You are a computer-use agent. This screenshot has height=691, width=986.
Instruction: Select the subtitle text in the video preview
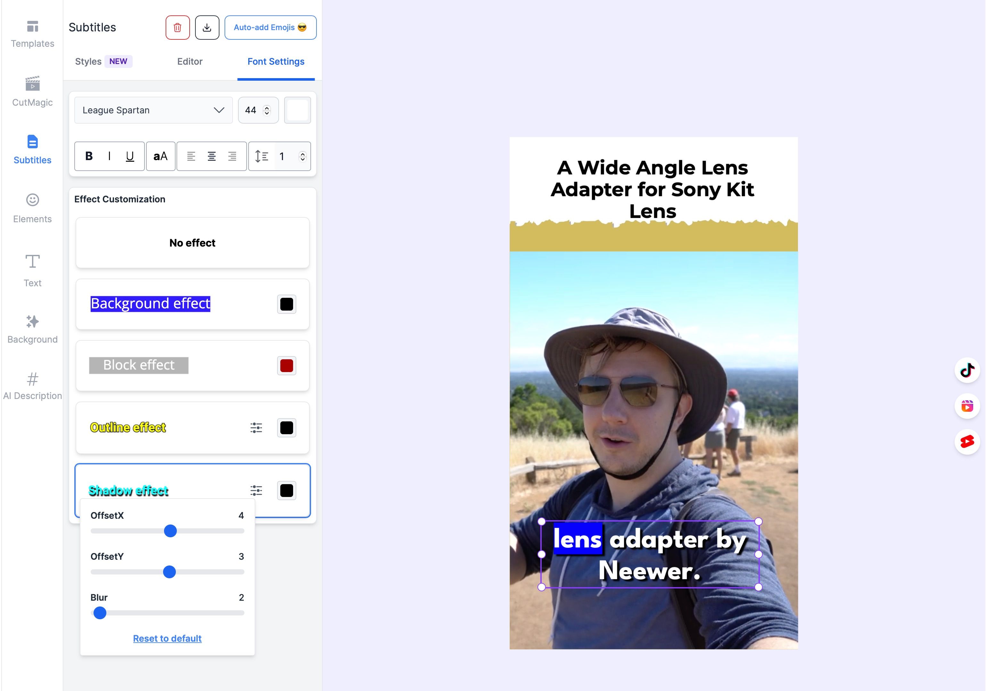650,555
